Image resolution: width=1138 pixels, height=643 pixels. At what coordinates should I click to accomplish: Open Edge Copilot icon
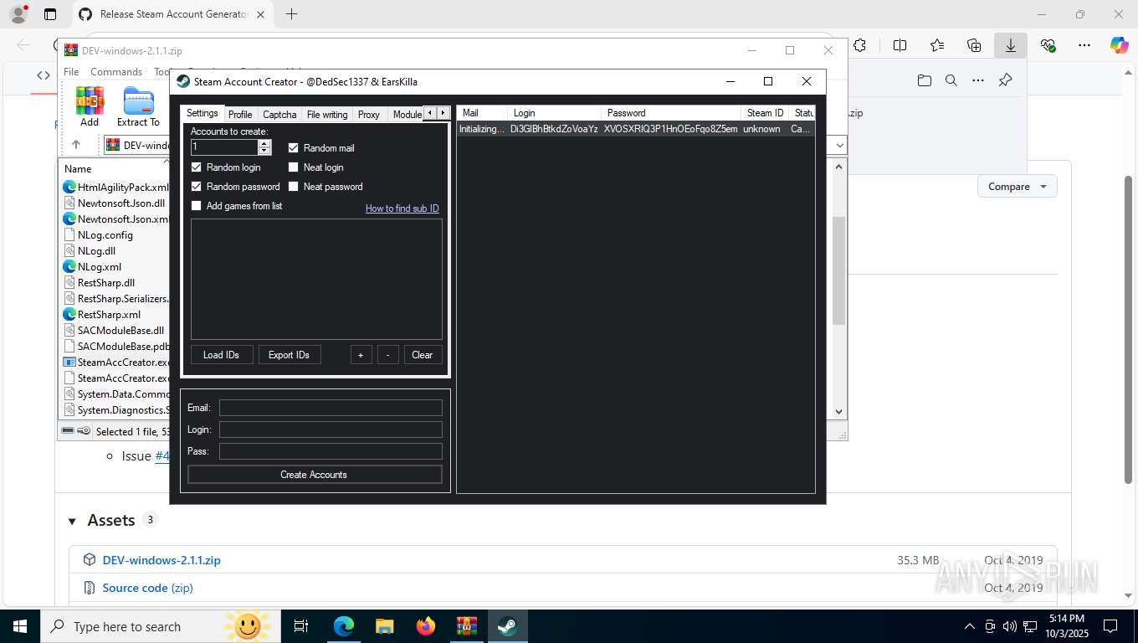tap(1120, 45)
